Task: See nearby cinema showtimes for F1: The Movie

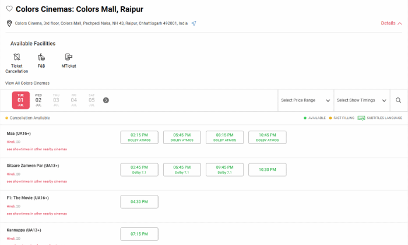Action: tap(37, 213)
